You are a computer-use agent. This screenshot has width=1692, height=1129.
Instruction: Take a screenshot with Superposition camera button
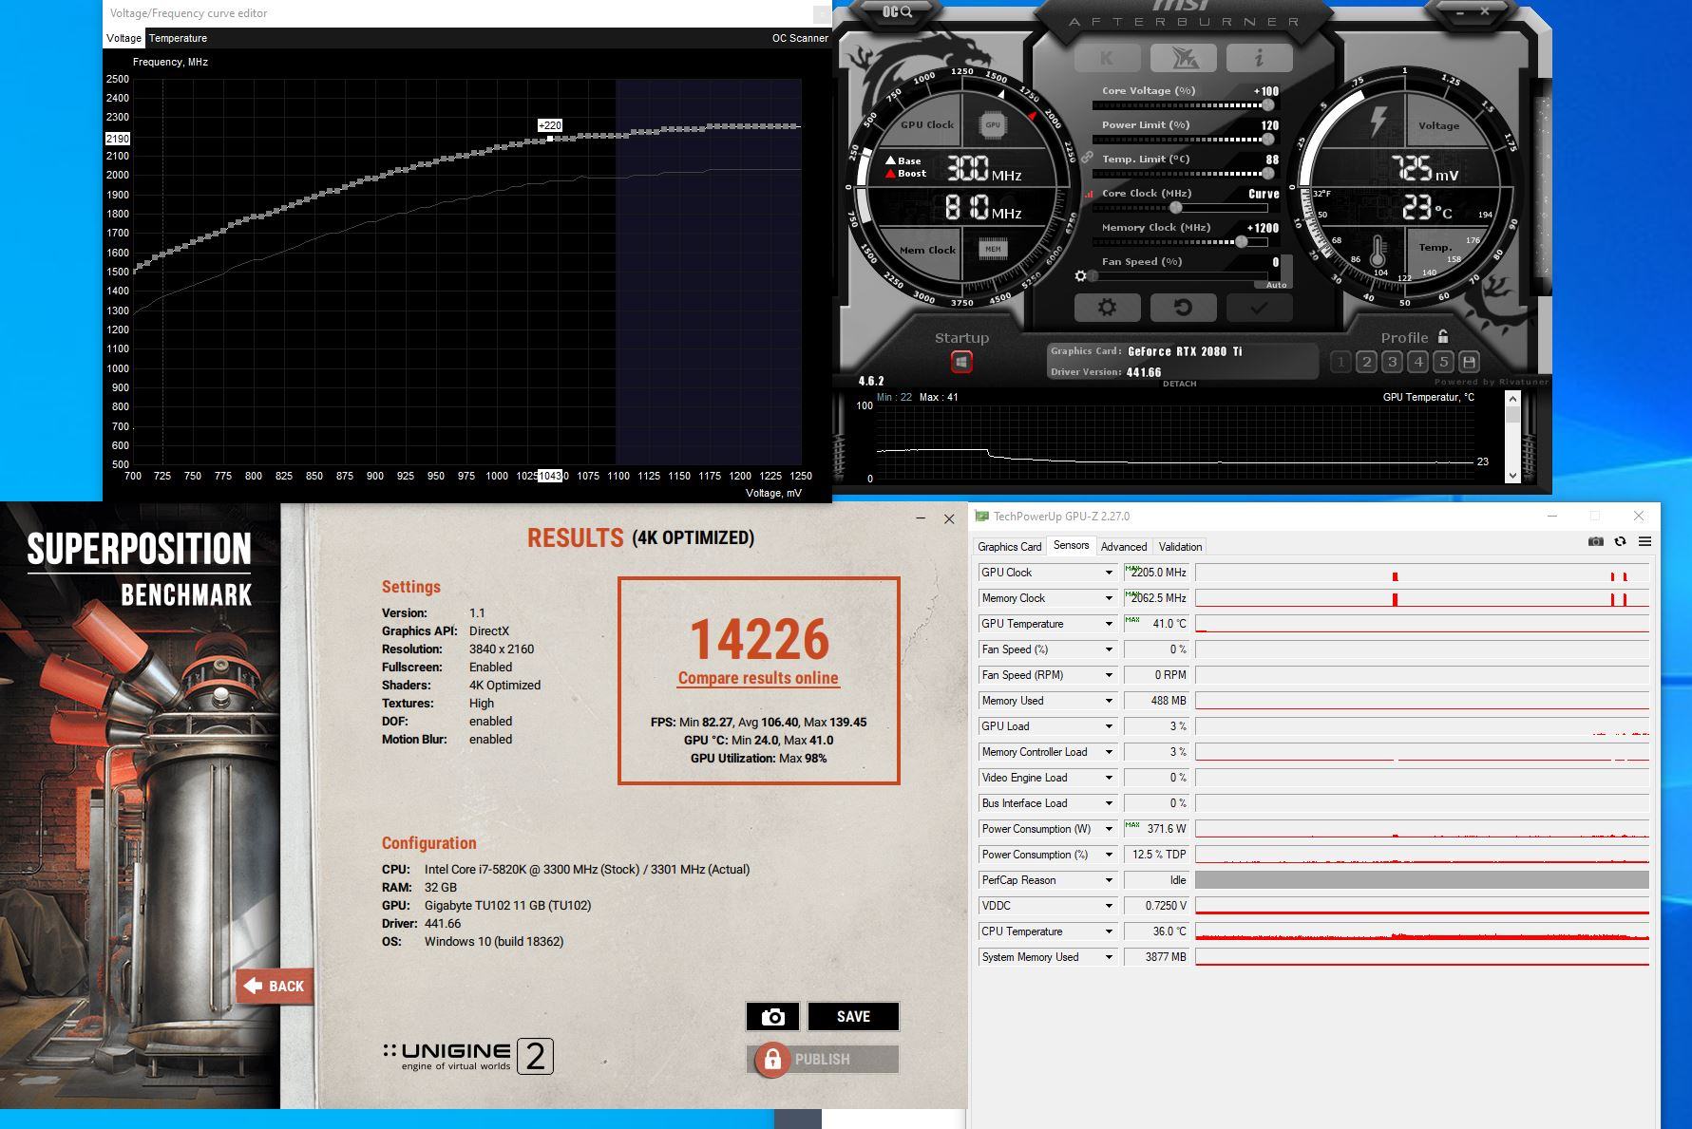pyautogui.click(x=772, y=1017)
